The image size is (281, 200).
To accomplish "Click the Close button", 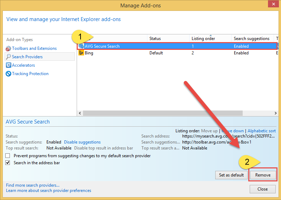I will pos(263,189).
